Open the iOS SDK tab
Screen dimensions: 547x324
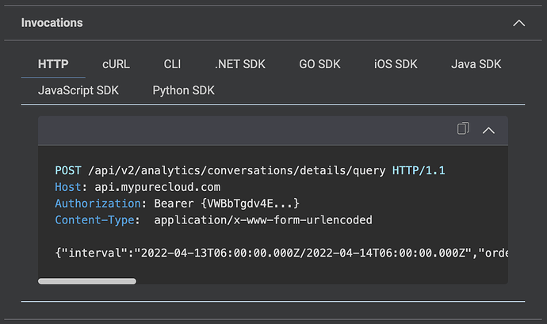[396, 64]
